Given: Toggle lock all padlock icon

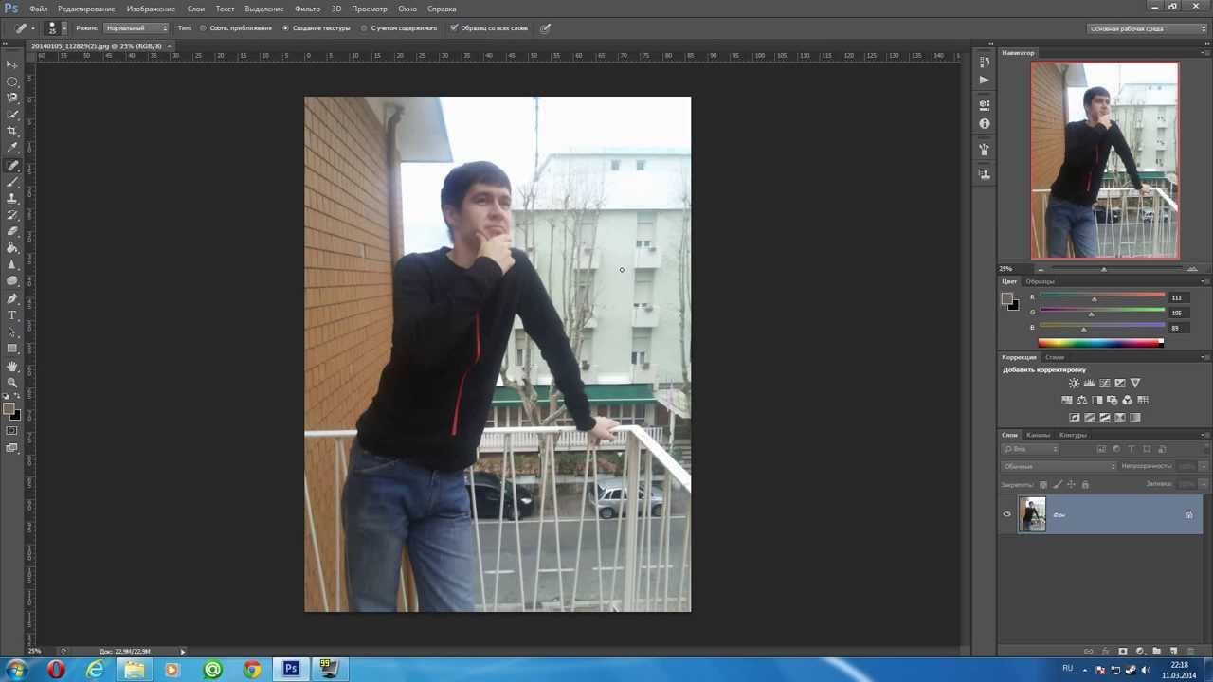Looking at the screenshot, I should tap(1085, 484).
